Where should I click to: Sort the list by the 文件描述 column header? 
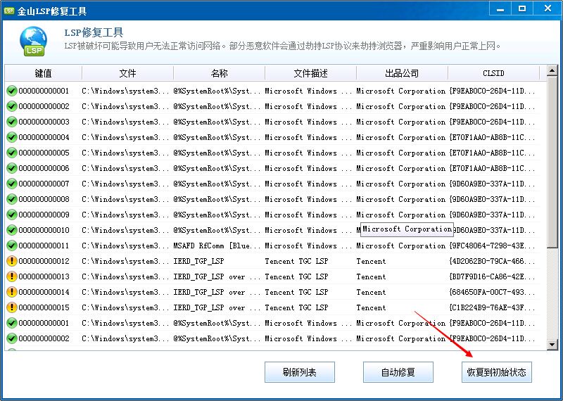(311, 73)
